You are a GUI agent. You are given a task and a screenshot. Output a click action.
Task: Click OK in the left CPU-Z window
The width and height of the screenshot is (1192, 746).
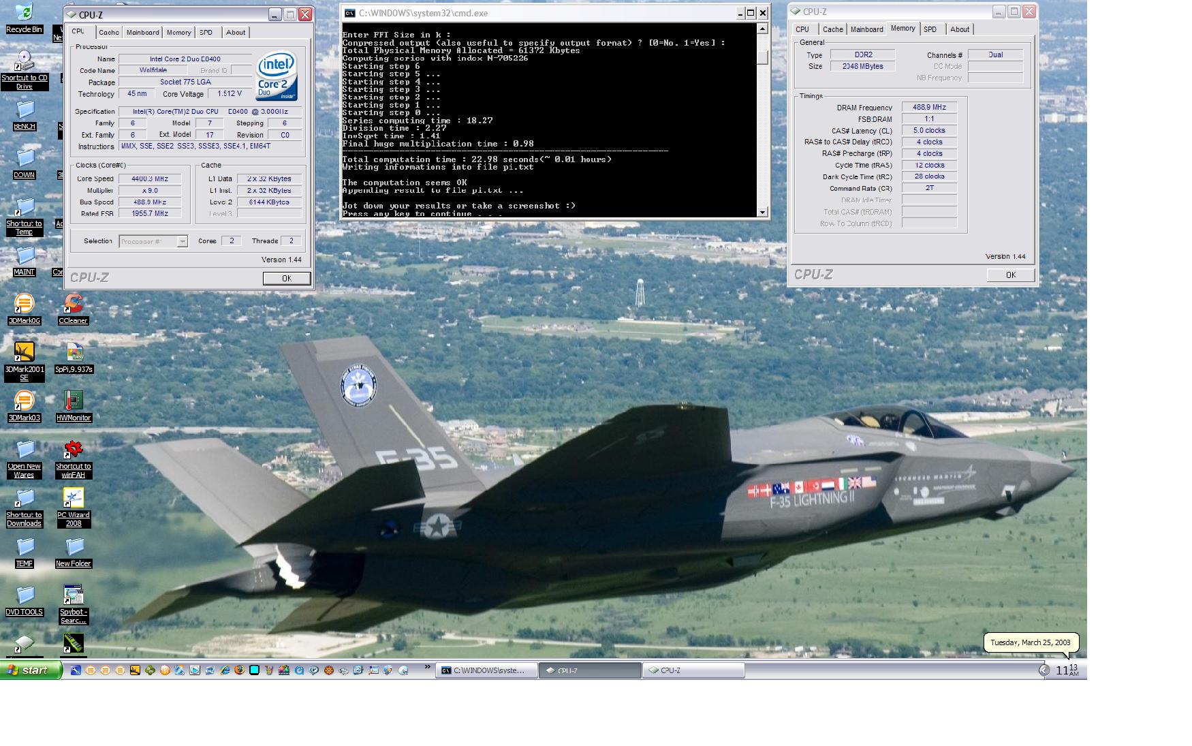[x=287, y=278]
